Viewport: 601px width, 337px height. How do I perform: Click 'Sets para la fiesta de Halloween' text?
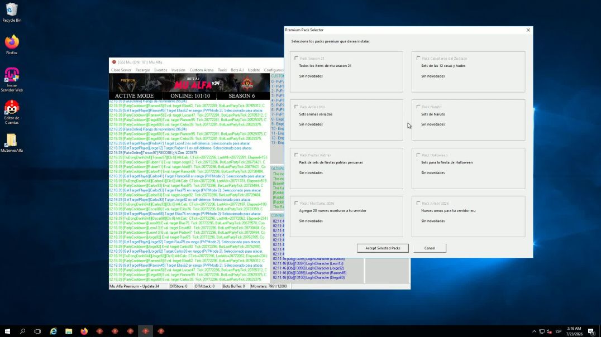(x=447, y=162)
